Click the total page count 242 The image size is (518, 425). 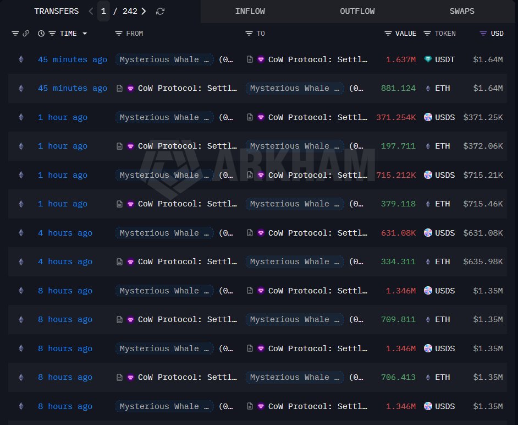(x=130, y=11)
